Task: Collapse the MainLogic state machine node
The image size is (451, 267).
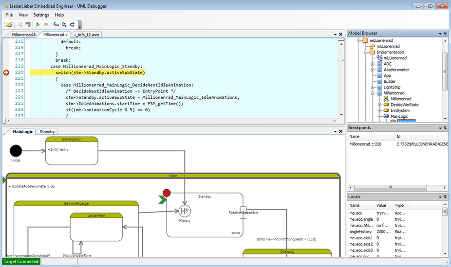Action: 380,116
